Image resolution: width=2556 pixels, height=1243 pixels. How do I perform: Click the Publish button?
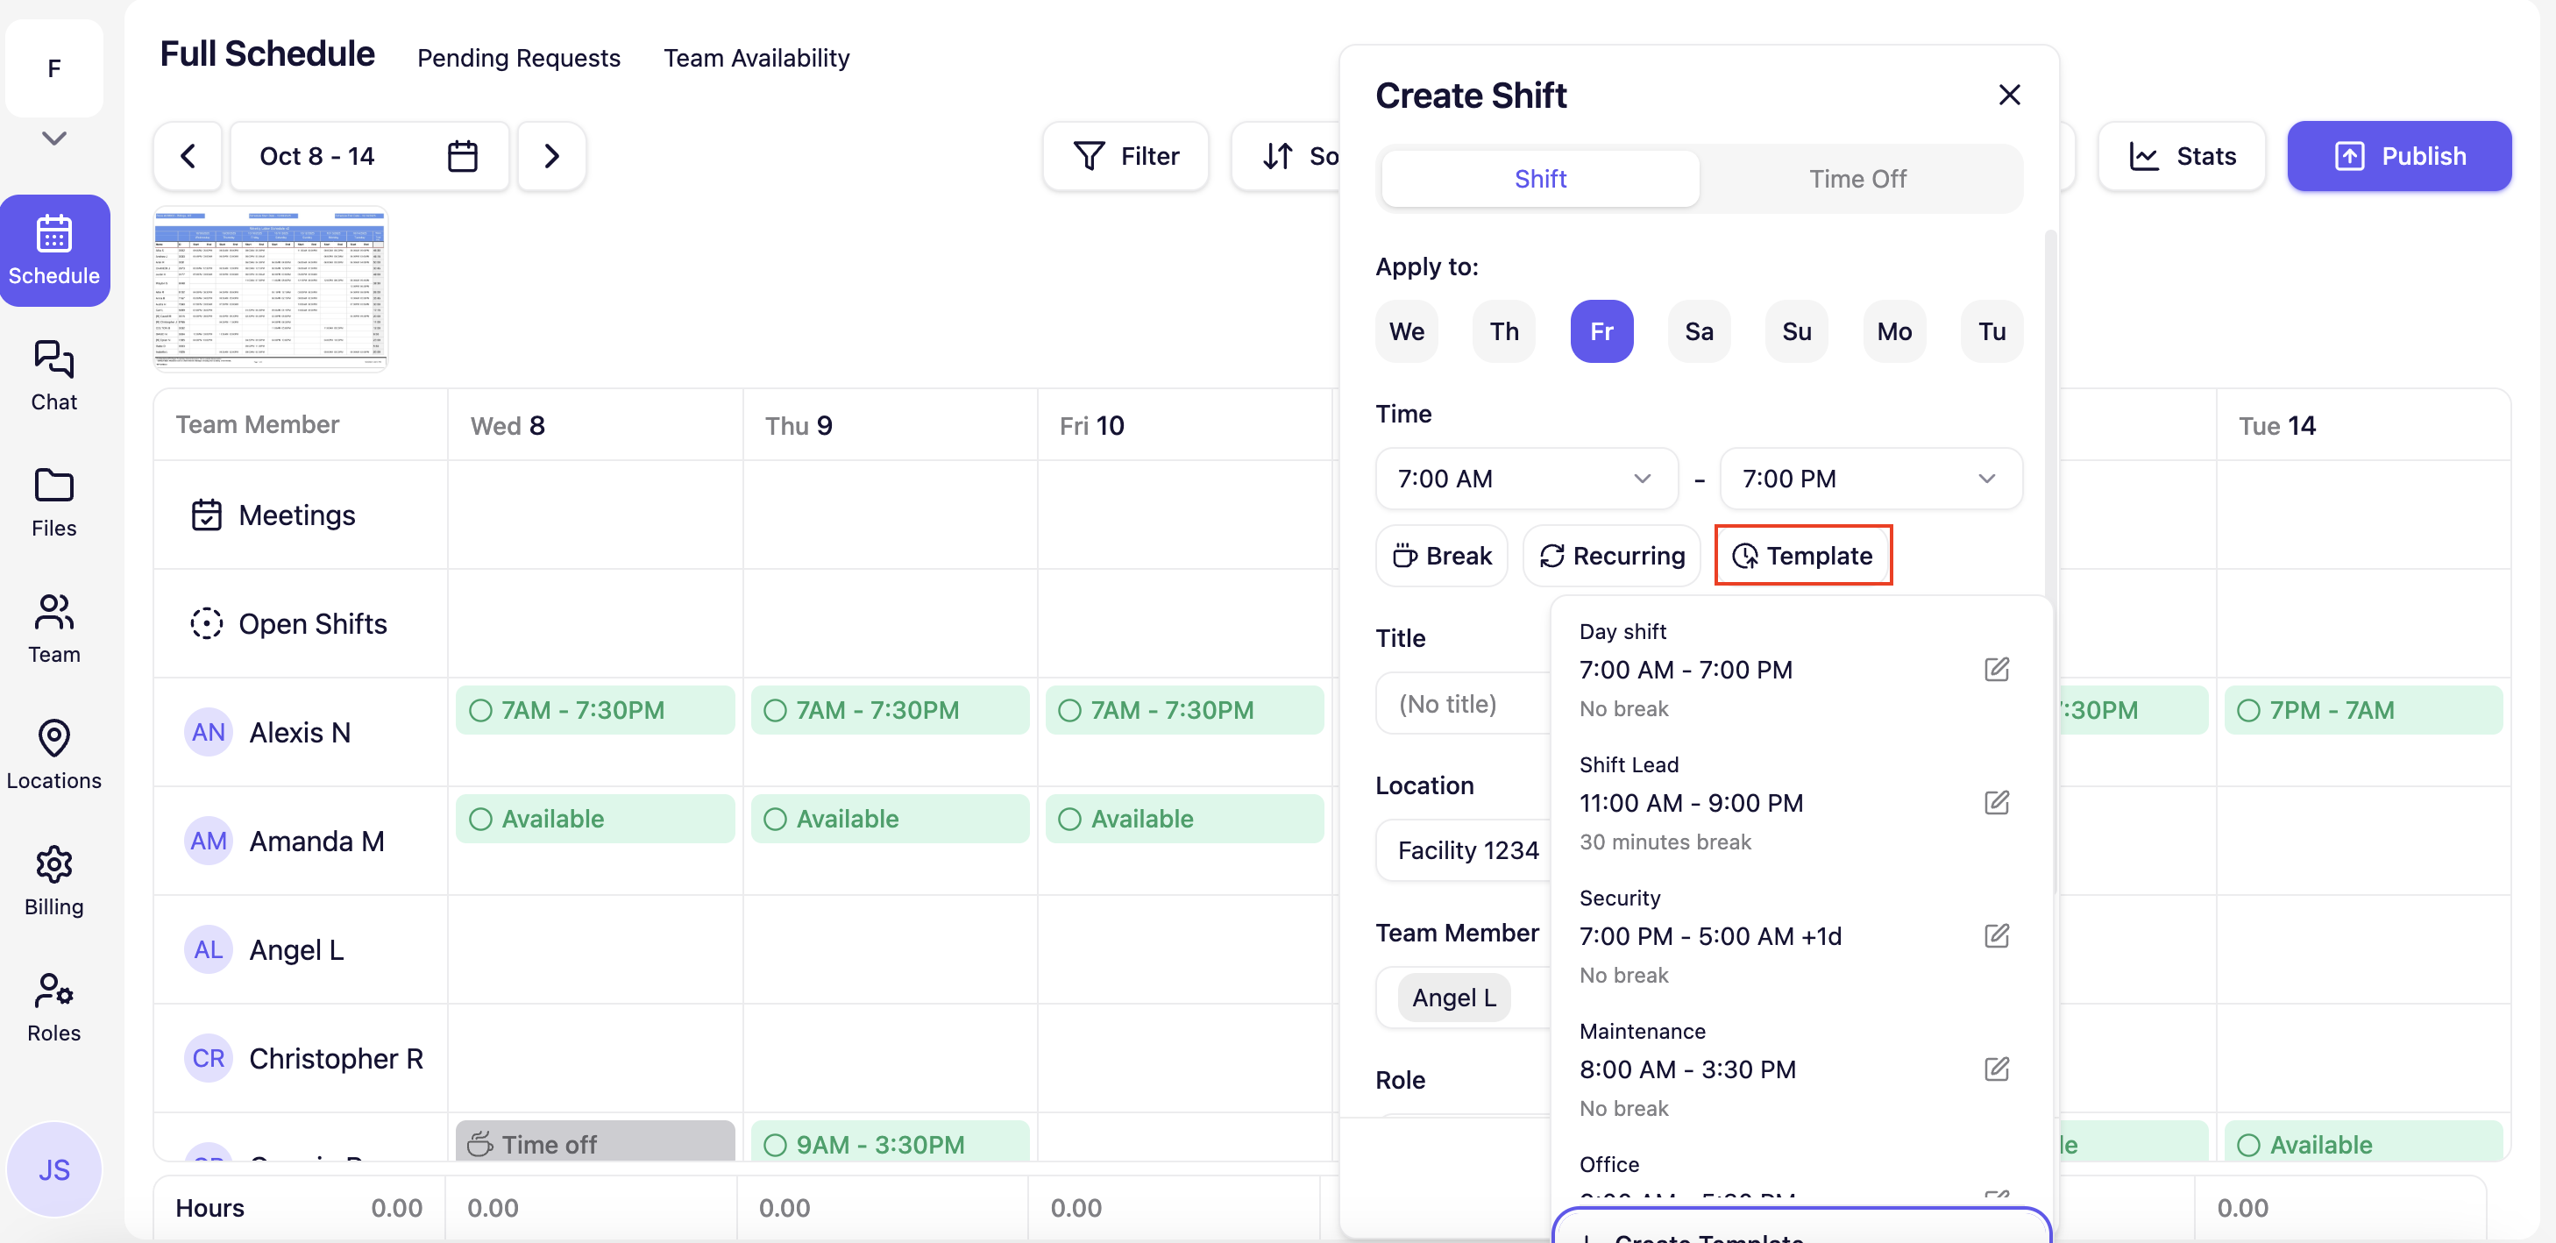tap(2398, 157)
